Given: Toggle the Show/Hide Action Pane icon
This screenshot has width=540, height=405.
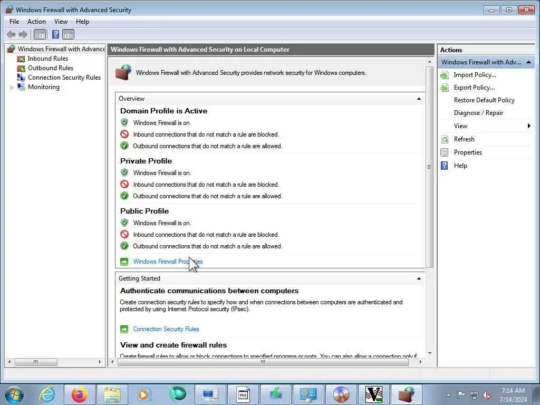Looking at the screenshot, I should pyautogui.click(x=68, y=34).
